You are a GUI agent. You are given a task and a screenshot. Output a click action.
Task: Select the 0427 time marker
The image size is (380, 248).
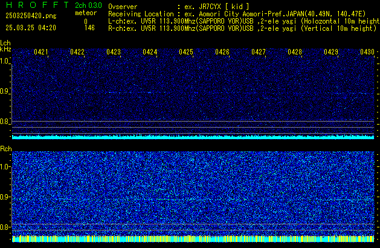[259, 52]
